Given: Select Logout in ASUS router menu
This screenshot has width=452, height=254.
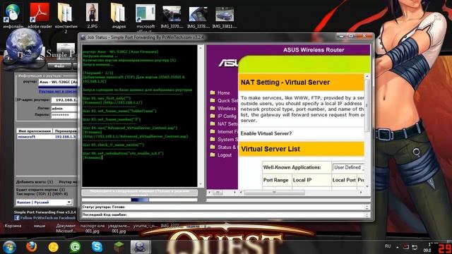Looking at the screenshot, I should coord(225,155).
